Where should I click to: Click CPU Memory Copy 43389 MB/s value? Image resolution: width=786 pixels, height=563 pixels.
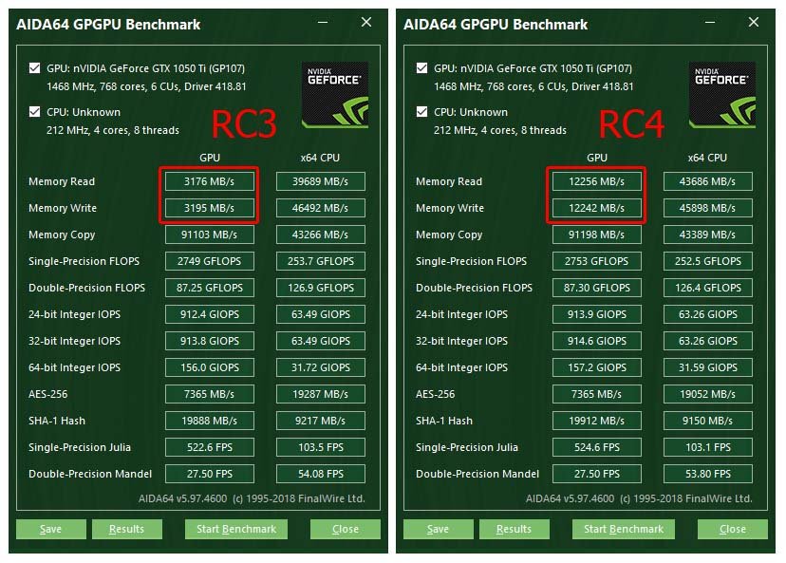(708, 235)
